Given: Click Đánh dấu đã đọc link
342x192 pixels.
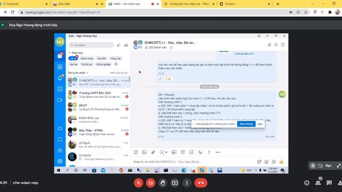Looking at the screenshot, I should [x=119, y=73].
